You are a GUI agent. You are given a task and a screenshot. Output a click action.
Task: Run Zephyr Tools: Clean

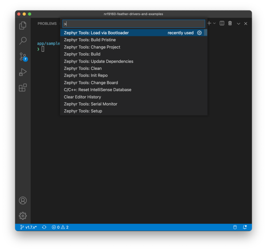click(x=133, y=68)
